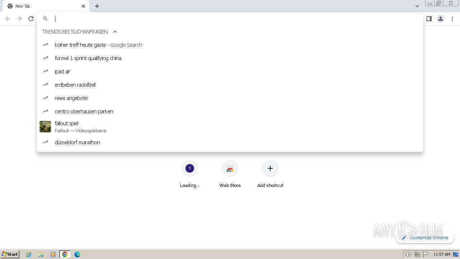Image resolution: width=460 pixels, height=259 pixels.
Task: Click trend icon beside düsseldorf marathon
Action: [x=45, y=142]
